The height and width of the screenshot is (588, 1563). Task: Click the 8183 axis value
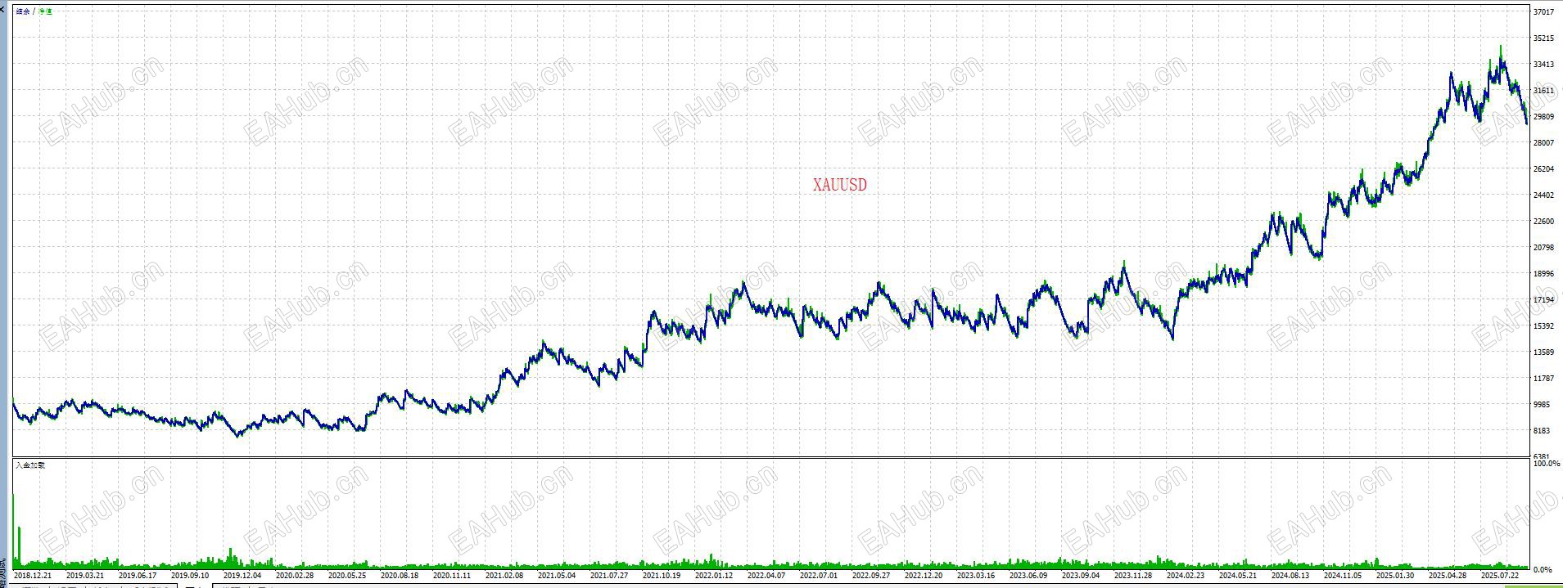coord(1542,431)
